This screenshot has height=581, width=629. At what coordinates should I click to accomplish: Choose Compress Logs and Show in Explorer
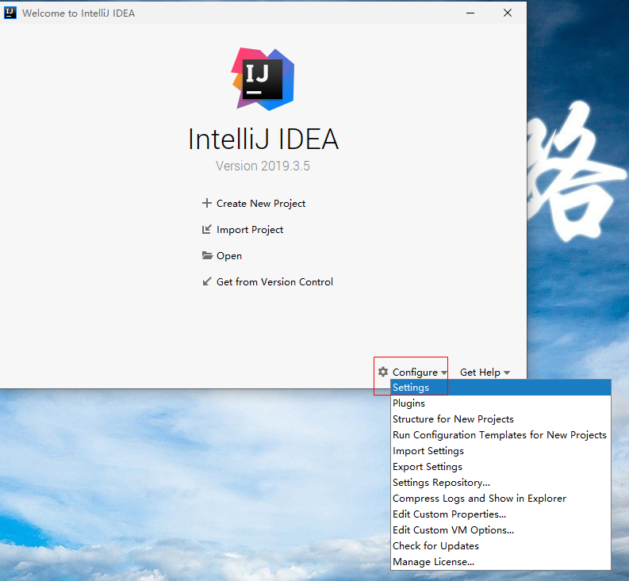click(501, 499)
